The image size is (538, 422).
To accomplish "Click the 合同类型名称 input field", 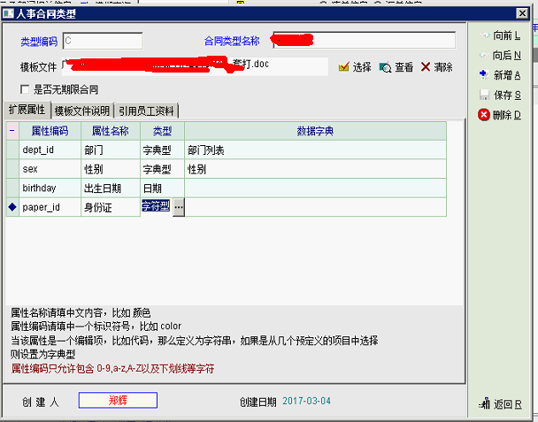I will click(x=365, y=41).
